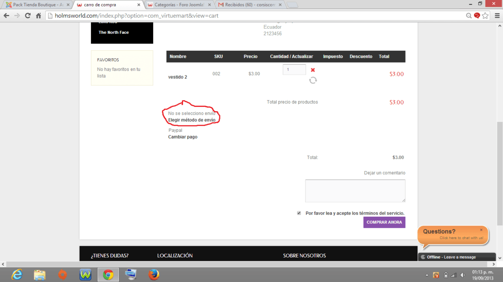Close the Recibidos Gmail tab

click(x=280, y=5)
